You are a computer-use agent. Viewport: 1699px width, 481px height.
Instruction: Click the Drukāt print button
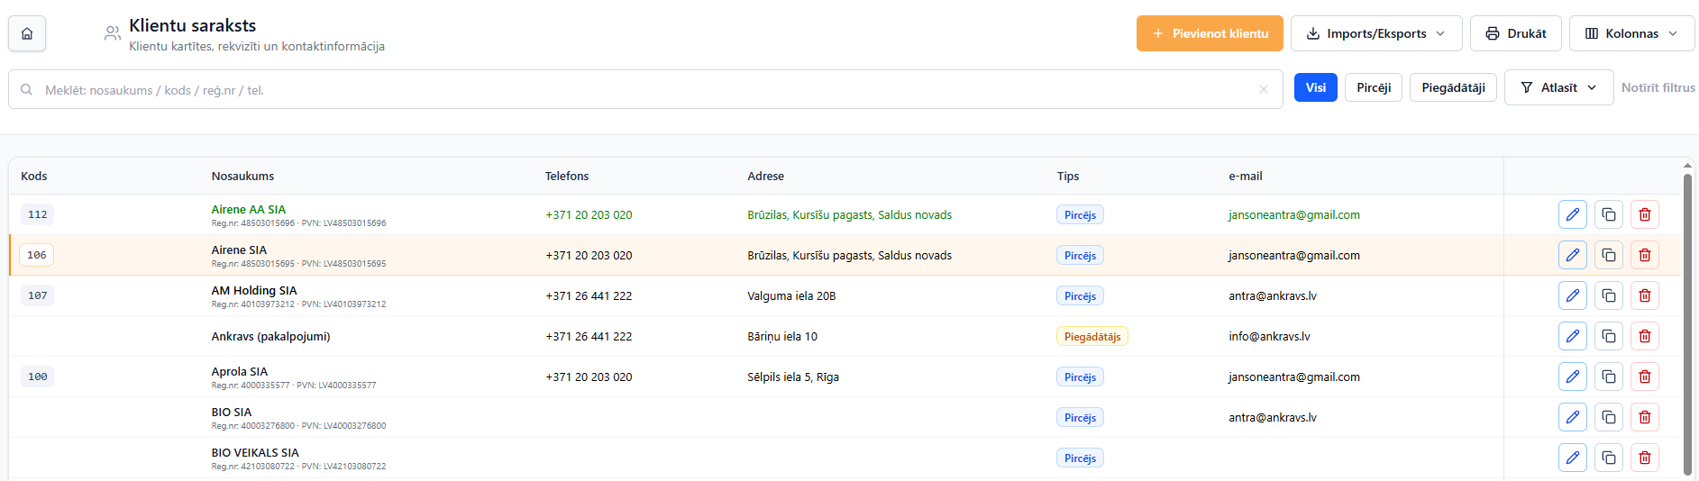[1515, 33]
